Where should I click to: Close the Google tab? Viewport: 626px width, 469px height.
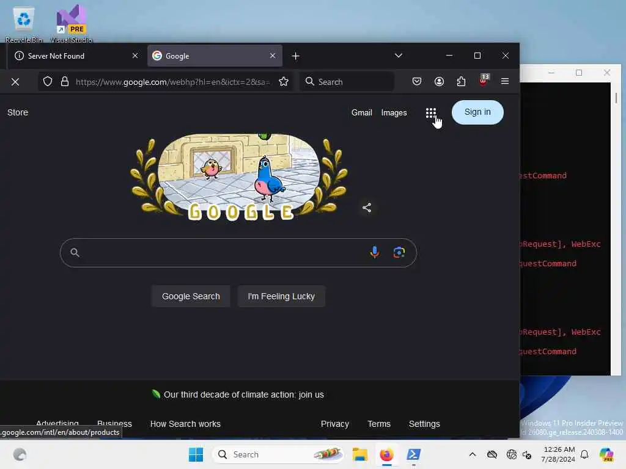(272, 56)
